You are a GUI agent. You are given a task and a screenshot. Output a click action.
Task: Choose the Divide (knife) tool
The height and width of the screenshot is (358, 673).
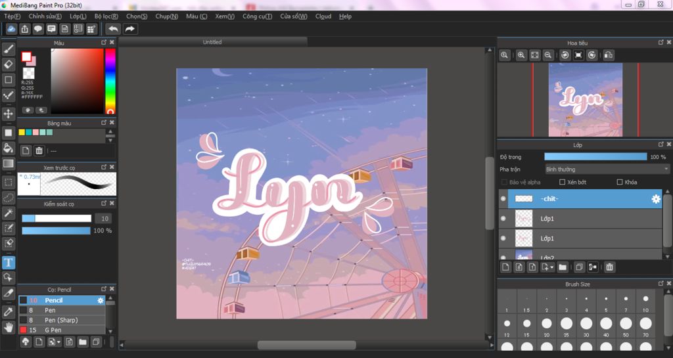(x=8, y=293)
